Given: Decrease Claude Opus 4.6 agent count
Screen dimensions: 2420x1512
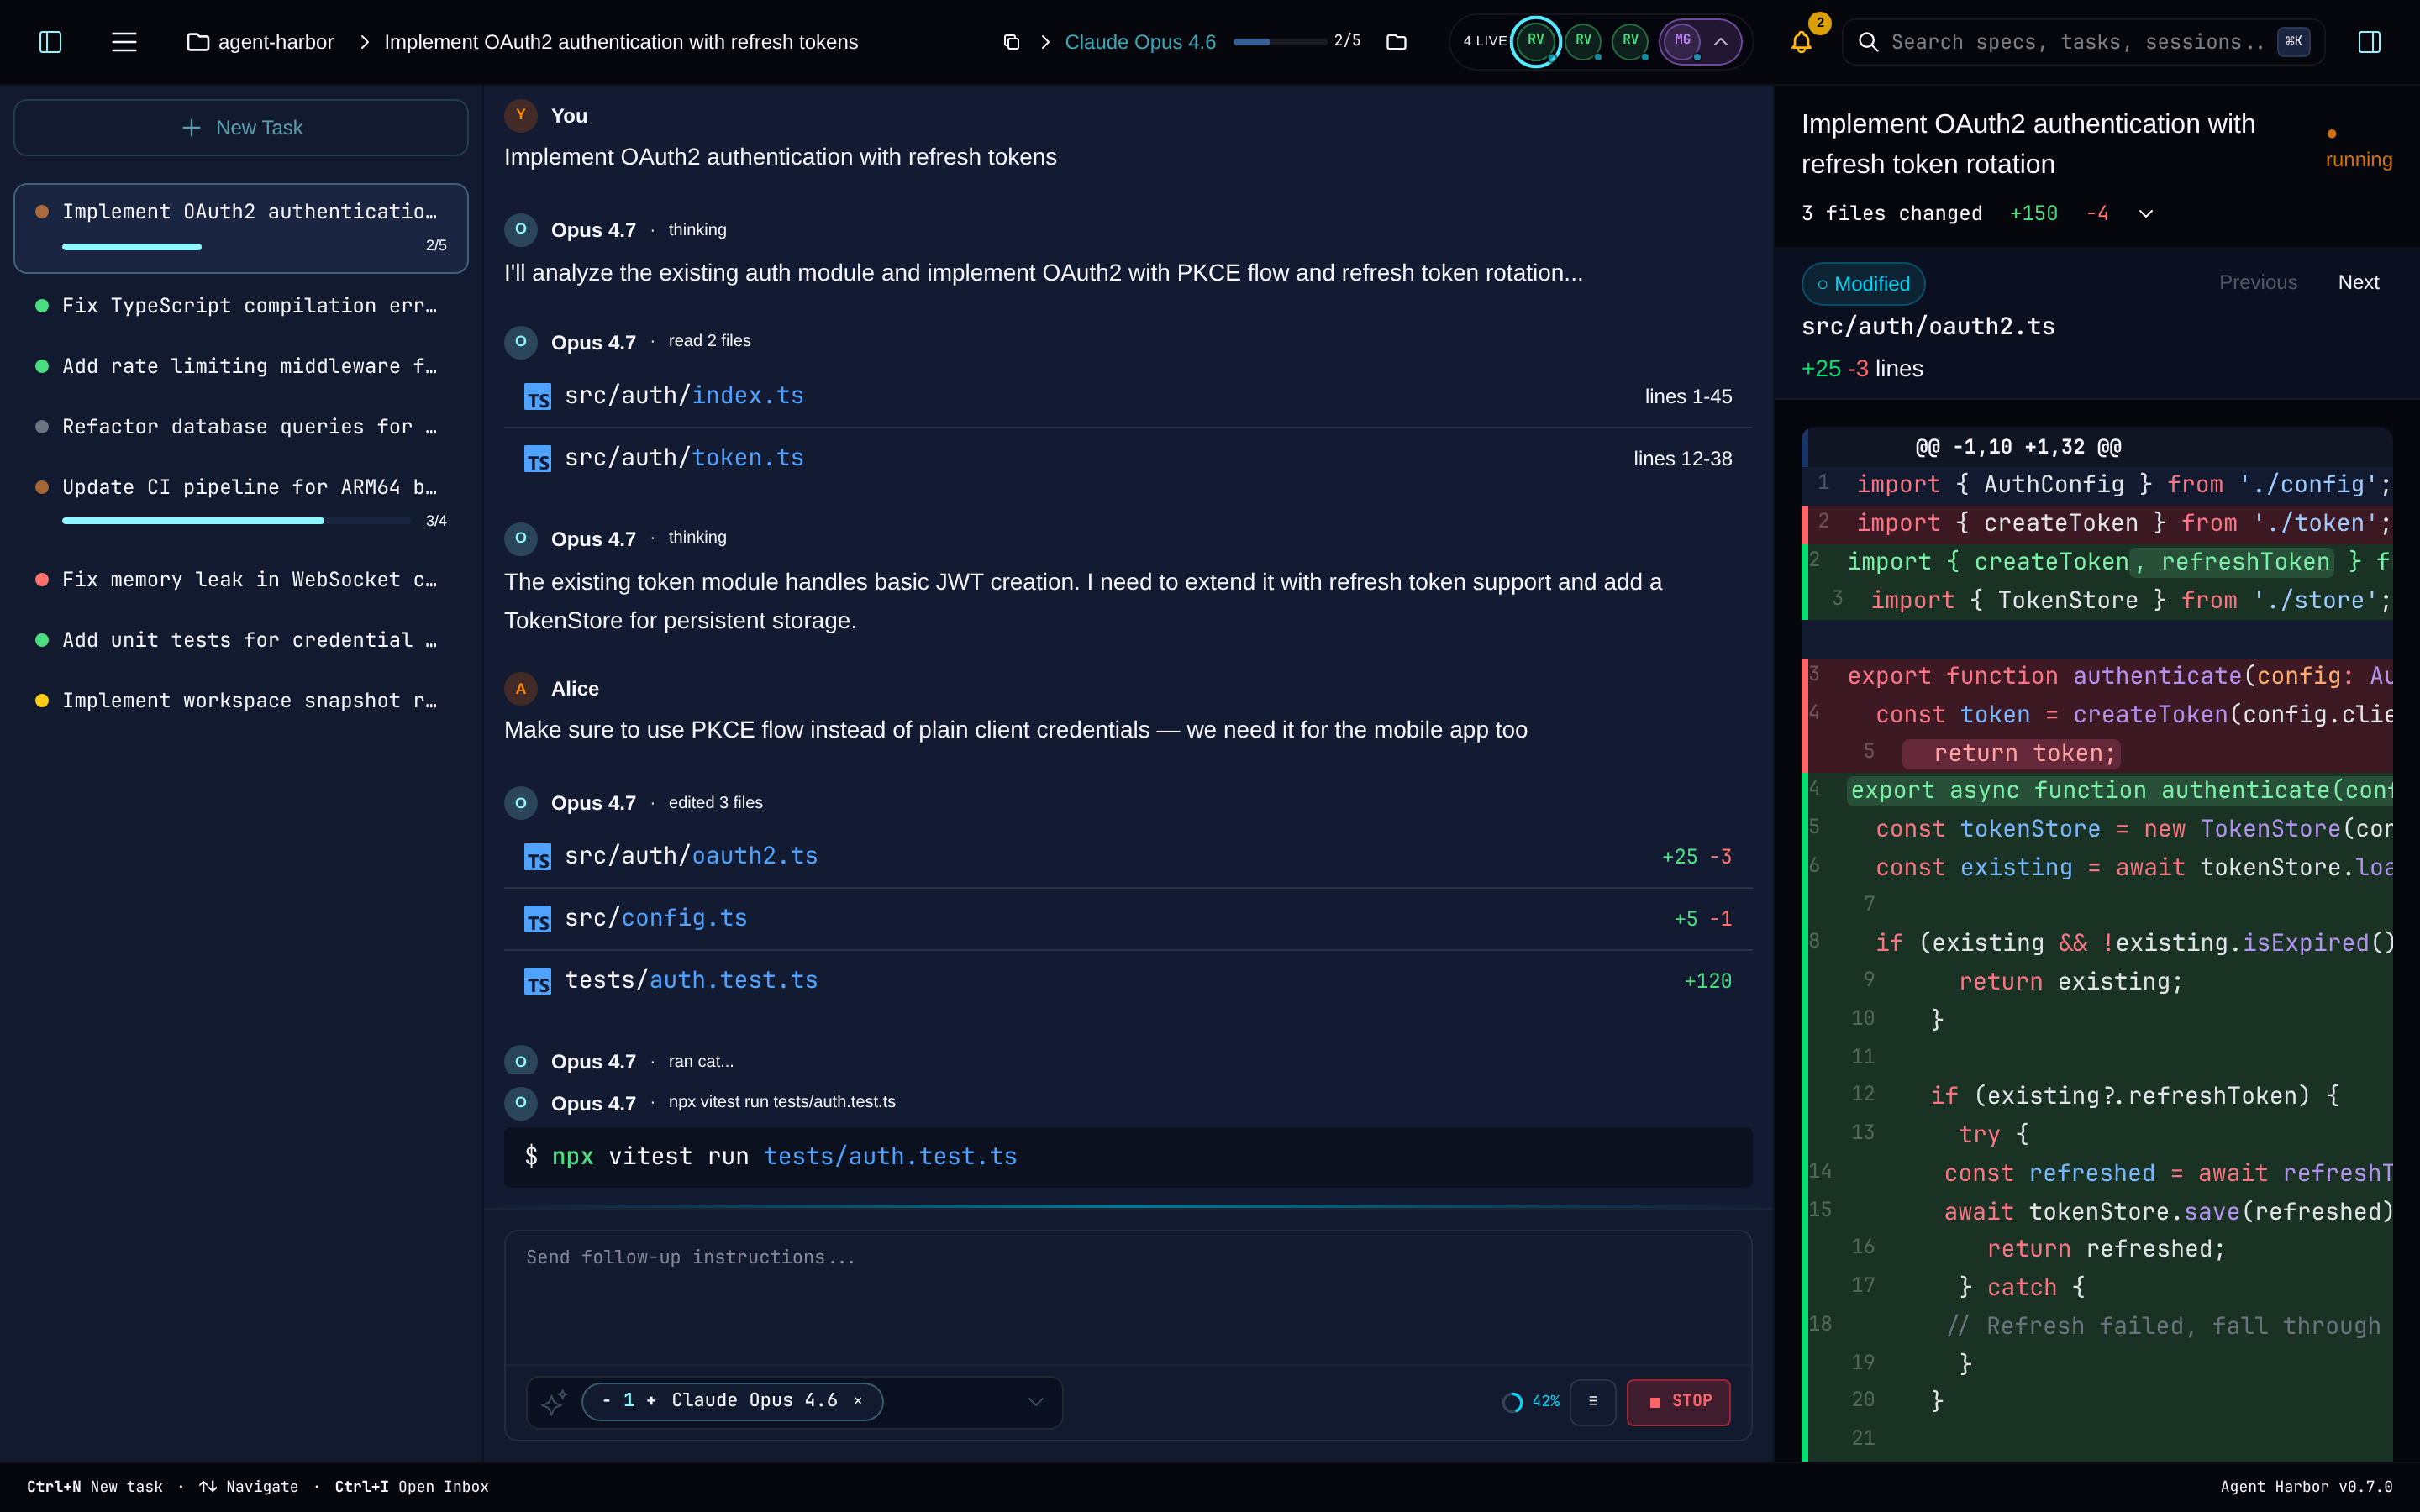Looking at the screenshot, I should pos(606,1401).
